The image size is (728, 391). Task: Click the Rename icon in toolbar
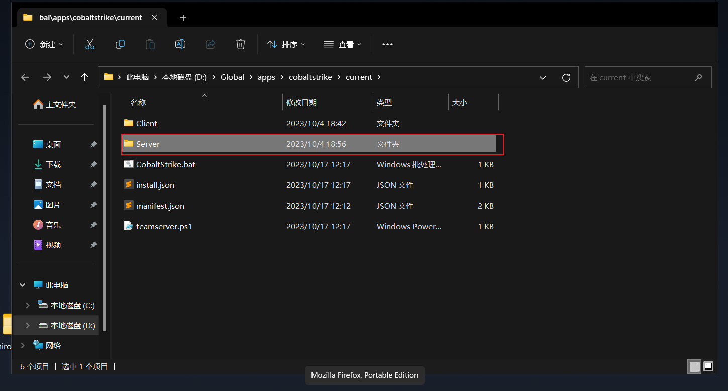point(180,44)
